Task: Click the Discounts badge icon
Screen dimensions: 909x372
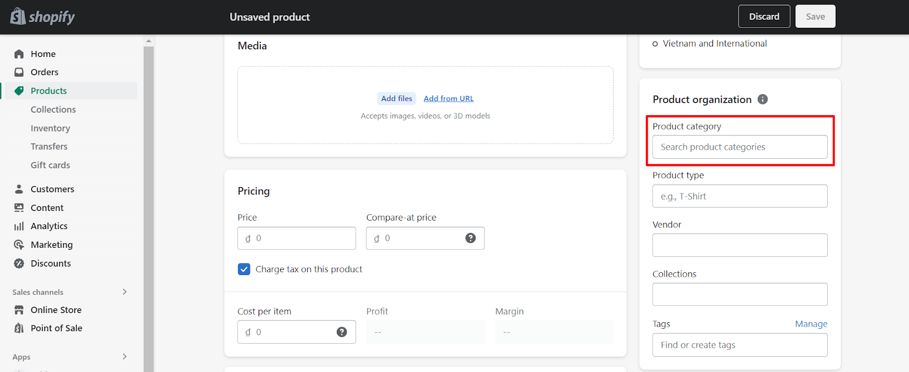Action: (19, 263)
